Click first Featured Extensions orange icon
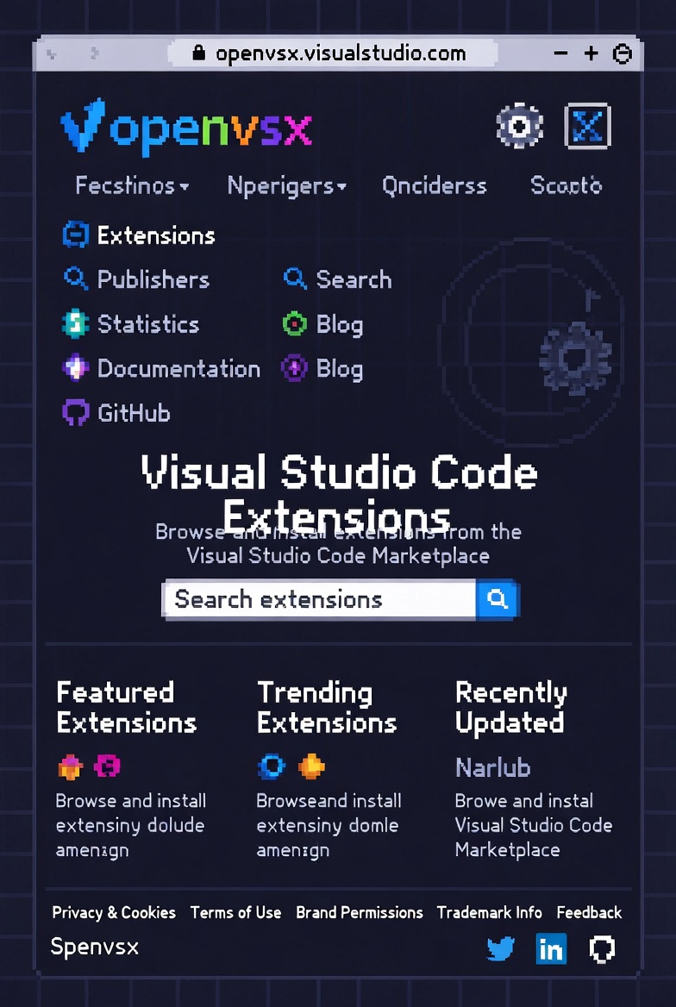This screenshot has width=676, height=1007. [70, 766]
